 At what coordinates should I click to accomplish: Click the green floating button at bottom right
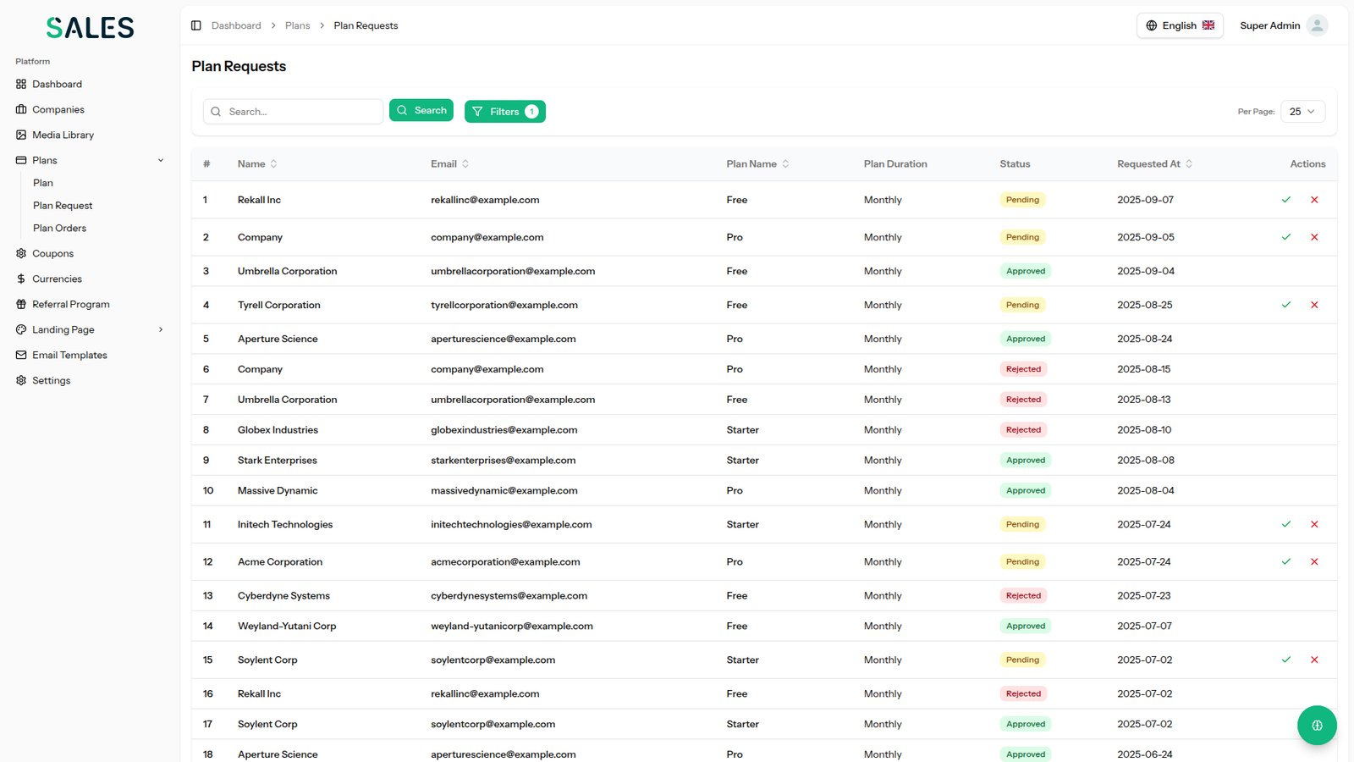pyautogui.click(x=1316, y=726)
